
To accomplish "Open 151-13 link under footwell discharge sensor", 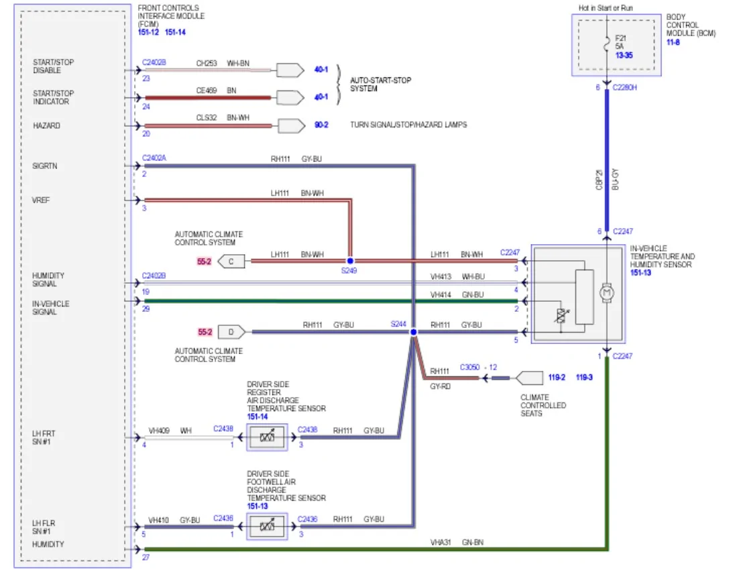I will point(258,506).
